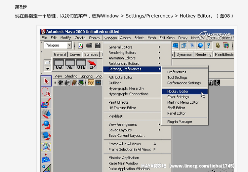Expand Animation Editors submenu

[x=134, y=58]
